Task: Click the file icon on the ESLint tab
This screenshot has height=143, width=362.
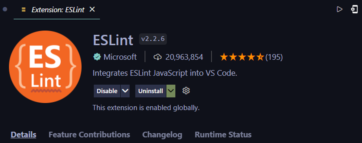Action: click(24, 10)
